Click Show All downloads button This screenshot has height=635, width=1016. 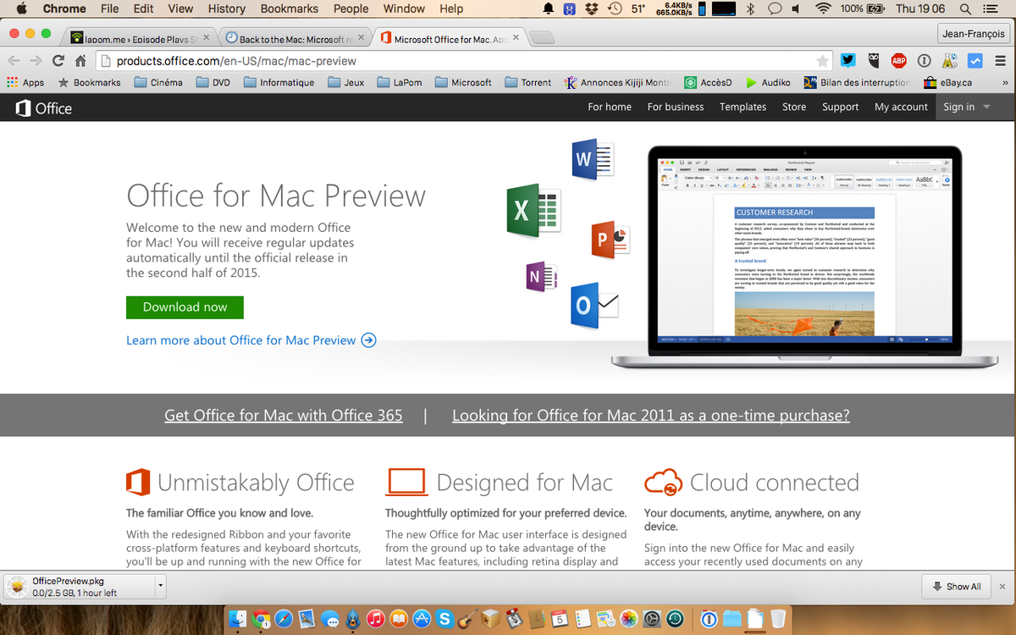[956, 586]
